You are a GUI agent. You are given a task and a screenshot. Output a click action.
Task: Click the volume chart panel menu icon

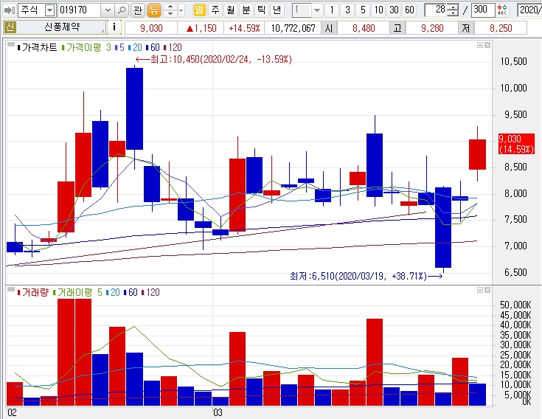10,289
